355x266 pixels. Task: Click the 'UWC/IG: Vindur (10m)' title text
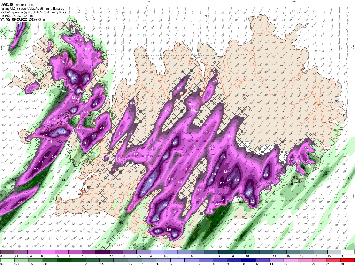[x=17, y=4]
